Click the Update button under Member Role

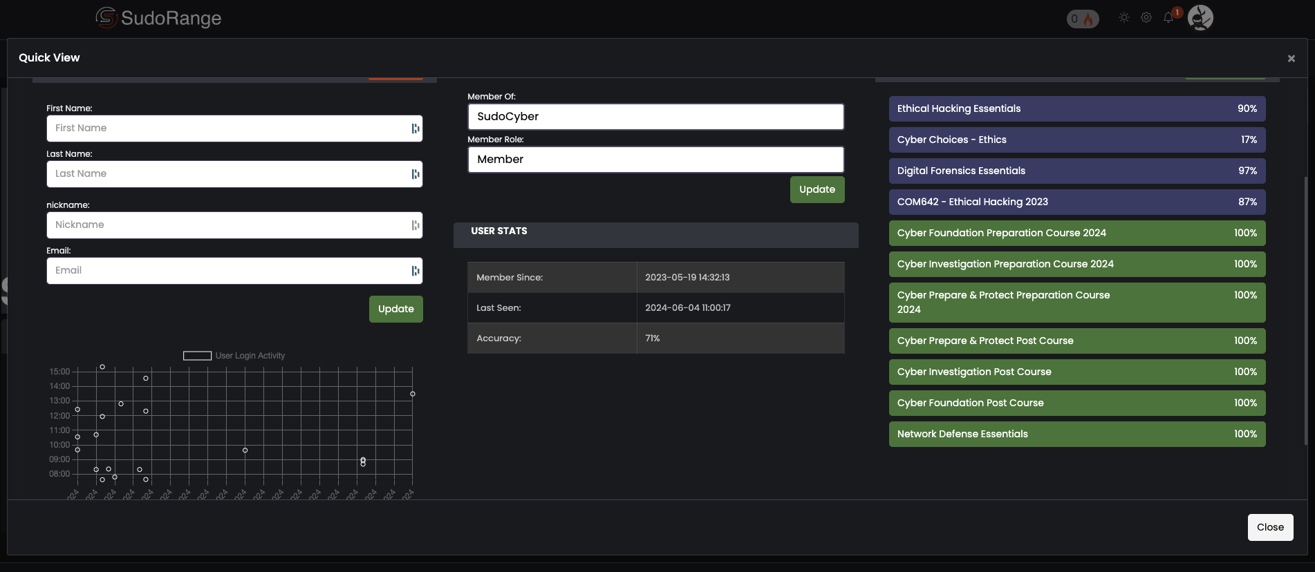pos(817,189)
